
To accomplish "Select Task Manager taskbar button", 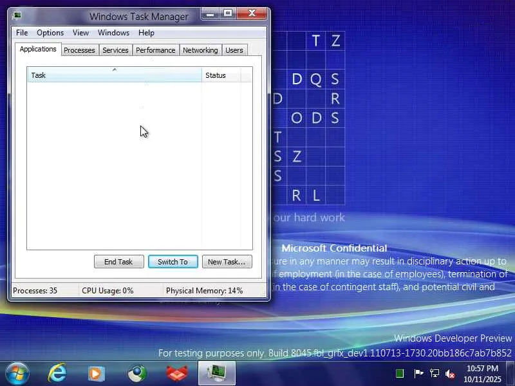I will [216, 373].
